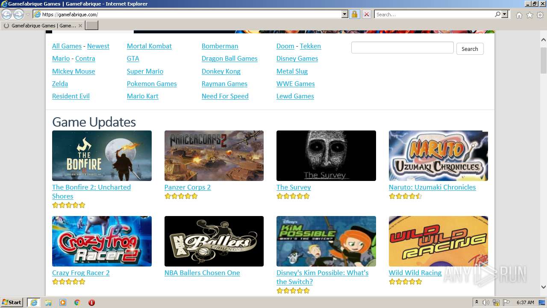Image resolution: width=547 pixels, height=308 pixels.
Task: Open the Mortal Kombat link
Action: 149,46
